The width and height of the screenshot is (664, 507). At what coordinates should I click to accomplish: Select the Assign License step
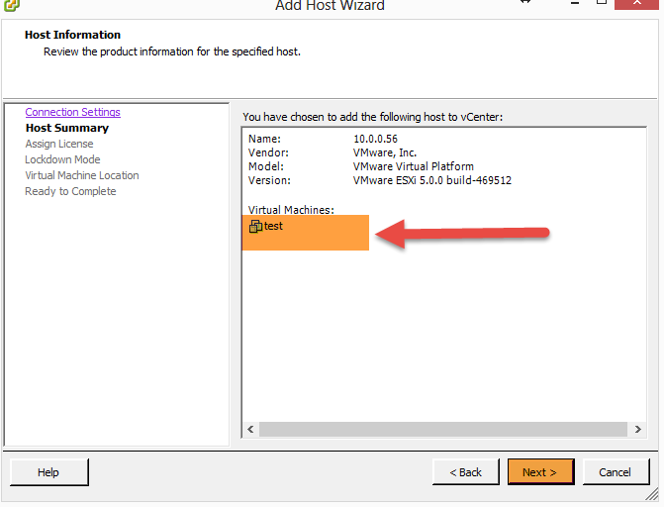59,144
